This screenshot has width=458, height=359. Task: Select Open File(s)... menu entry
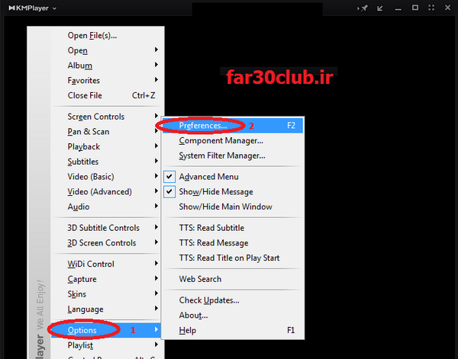[107, 36]
